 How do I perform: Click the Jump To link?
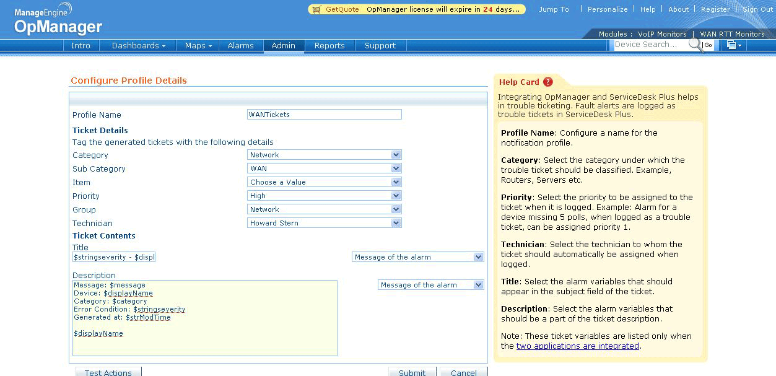tap(554, 9)
